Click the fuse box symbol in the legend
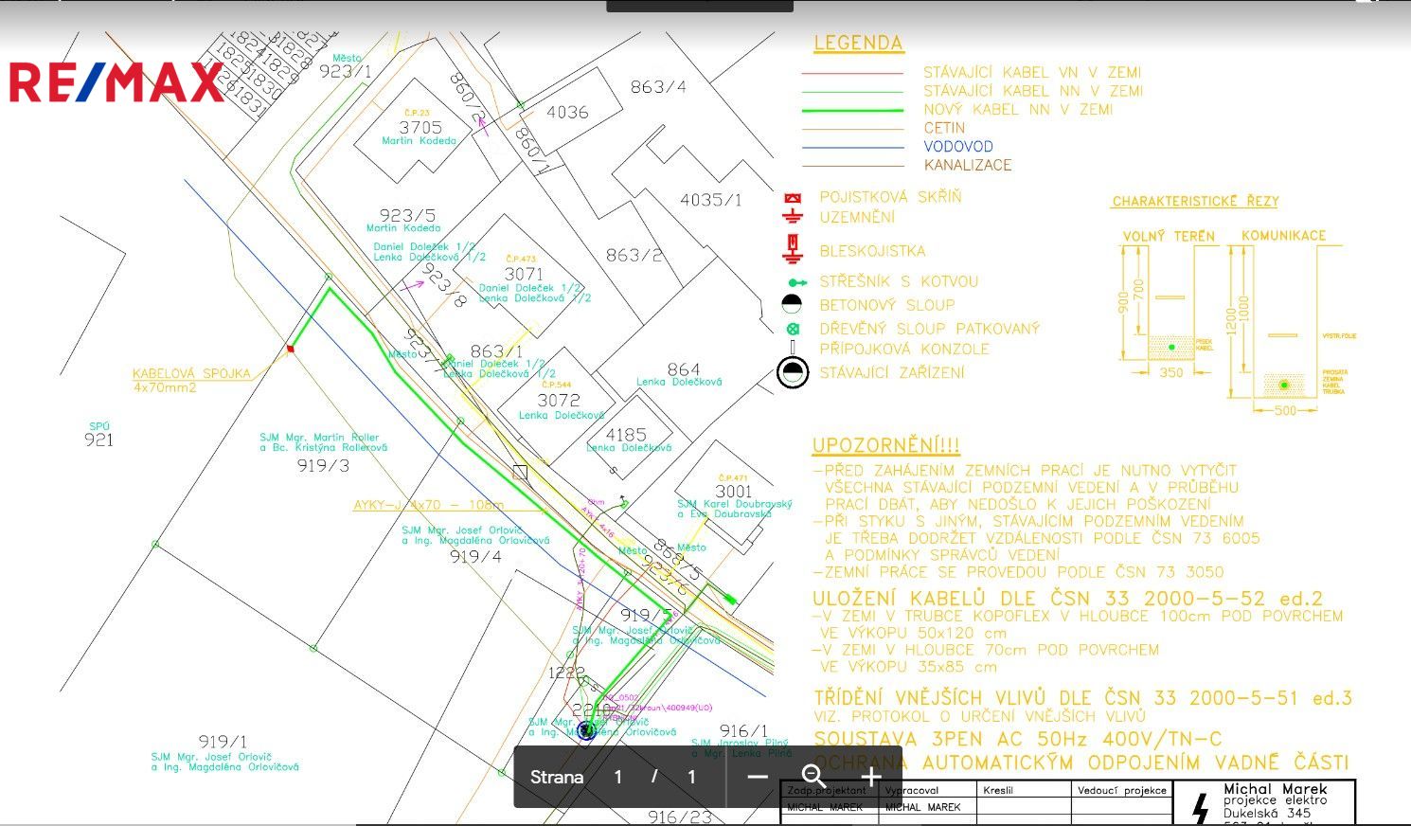1411x826 pixels. (793, 198)
